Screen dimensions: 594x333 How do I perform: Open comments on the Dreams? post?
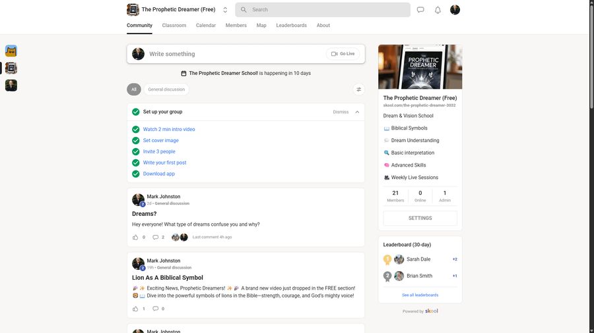tap(155, 237)
